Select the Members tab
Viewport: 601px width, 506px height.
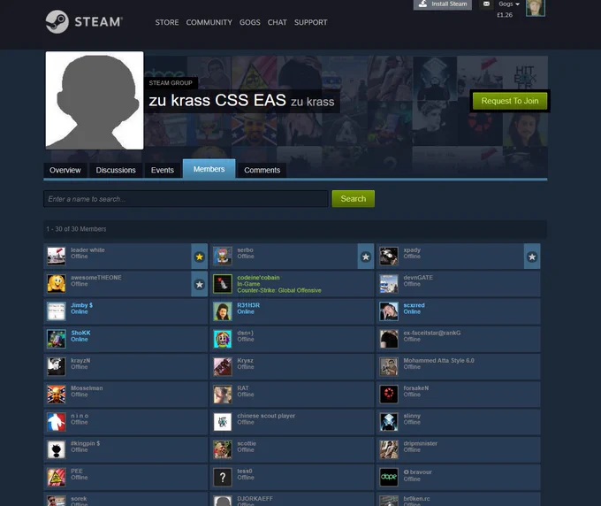tap(209, 169)
